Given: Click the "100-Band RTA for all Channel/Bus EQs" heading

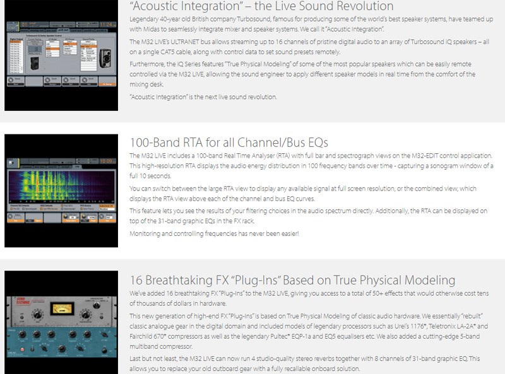Looking at the screenshot, I should [229, 143].
